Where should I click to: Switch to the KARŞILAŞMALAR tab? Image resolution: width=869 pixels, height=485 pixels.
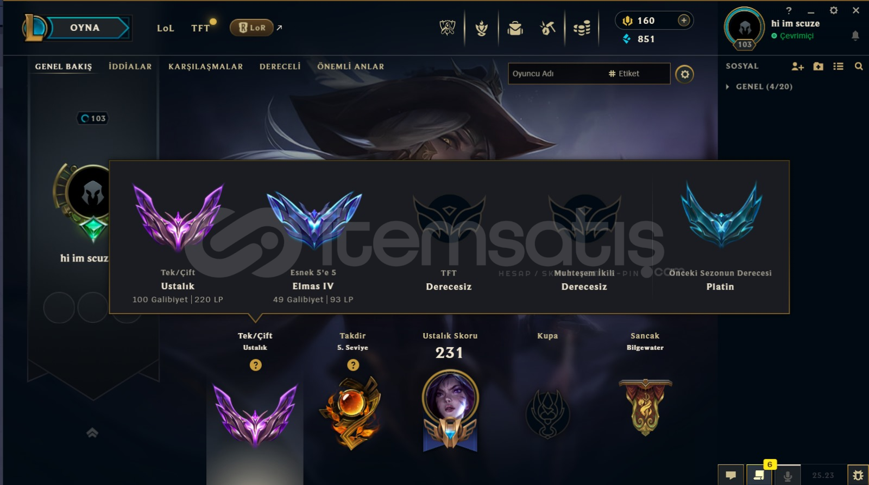(x=205, y=66)
